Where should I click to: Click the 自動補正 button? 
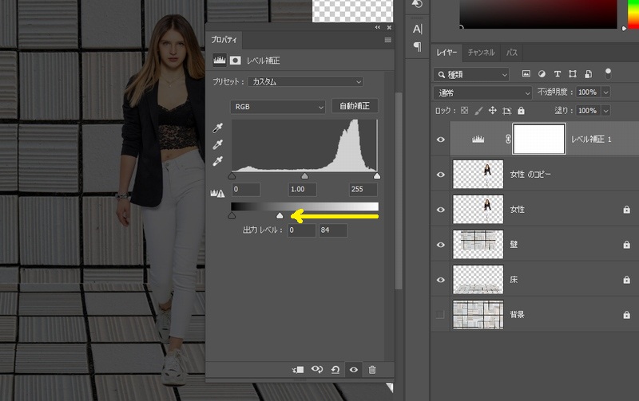[x=355, y=106]
